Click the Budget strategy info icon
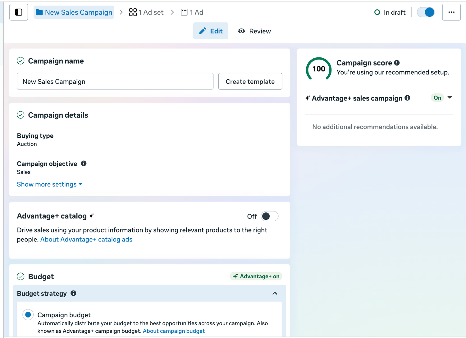This screenshot has height=338, width=466. (73, 293)
